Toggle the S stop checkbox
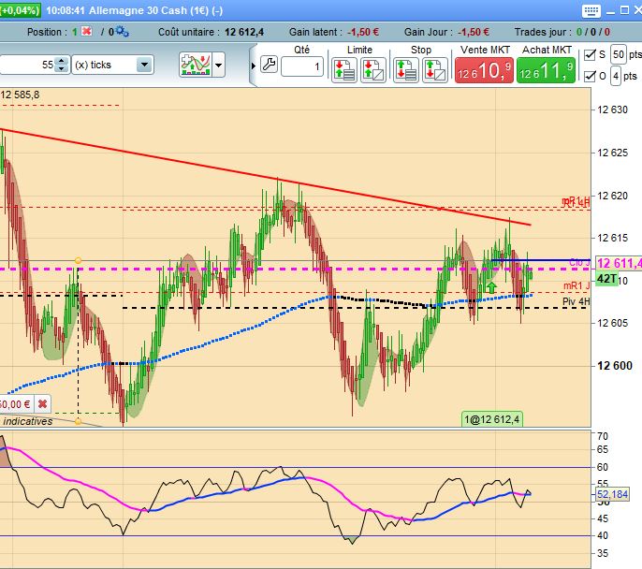The image size is (642, 569). click(590, 54)
